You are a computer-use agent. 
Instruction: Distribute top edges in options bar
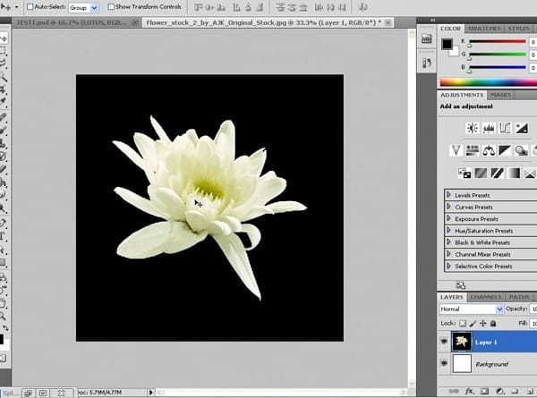281,7
